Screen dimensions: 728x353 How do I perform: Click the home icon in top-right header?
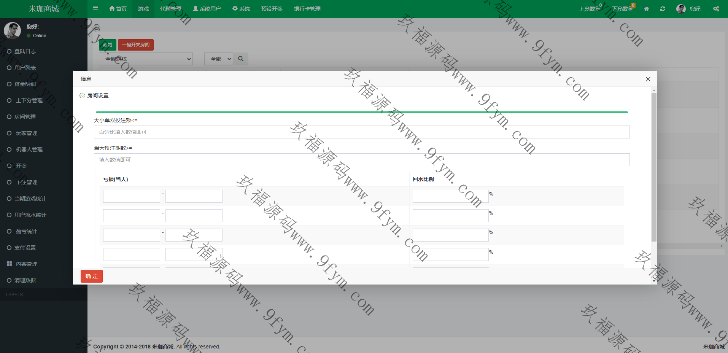click(x=646, y=9)
